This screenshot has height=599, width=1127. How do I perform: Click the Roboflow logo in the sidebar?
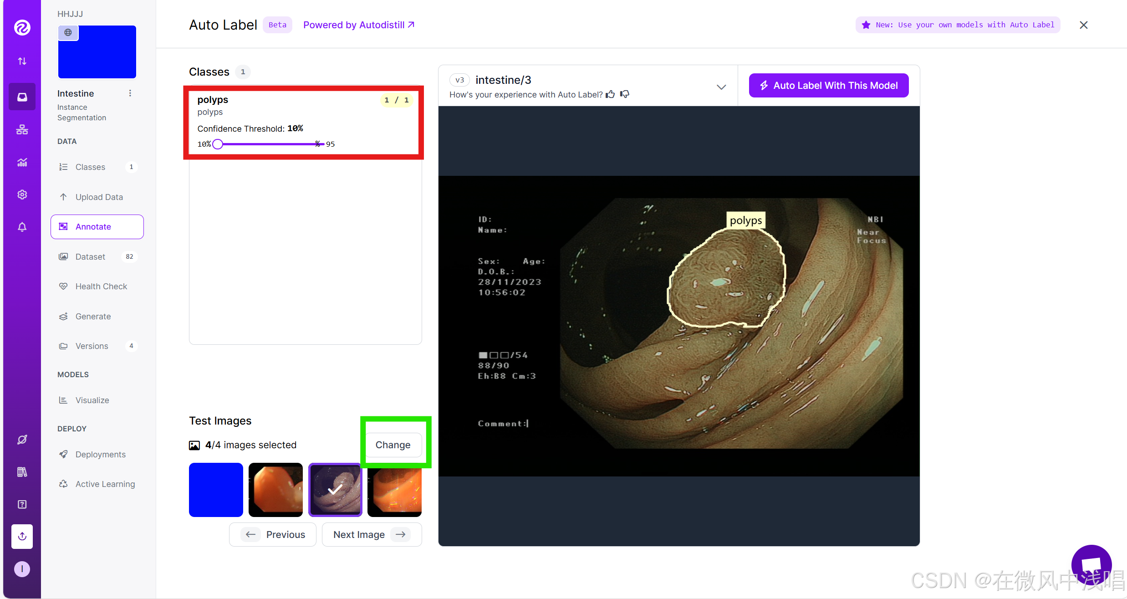22,28
